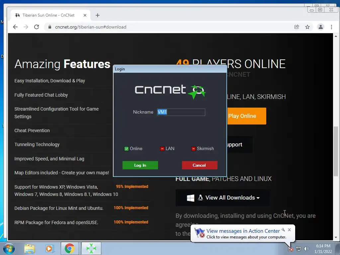Open the Chrome three-dot menu
This screenshot has width=340, height=255.
pyautogui.click(x=332, y=27)
